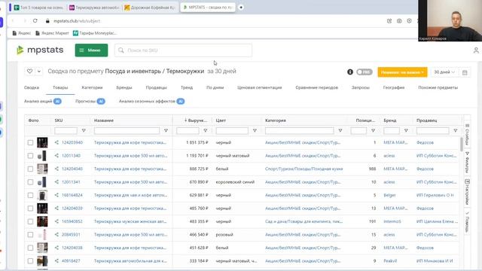Image resolution: width=482 pixels, height=271 pixels.
Task: Switch to the Сводка tab
Action: 32,87
